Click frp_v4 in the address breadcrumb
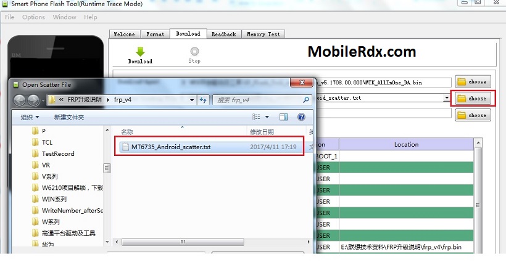Viewport: 506px width, 265px height. coord(123,100)
